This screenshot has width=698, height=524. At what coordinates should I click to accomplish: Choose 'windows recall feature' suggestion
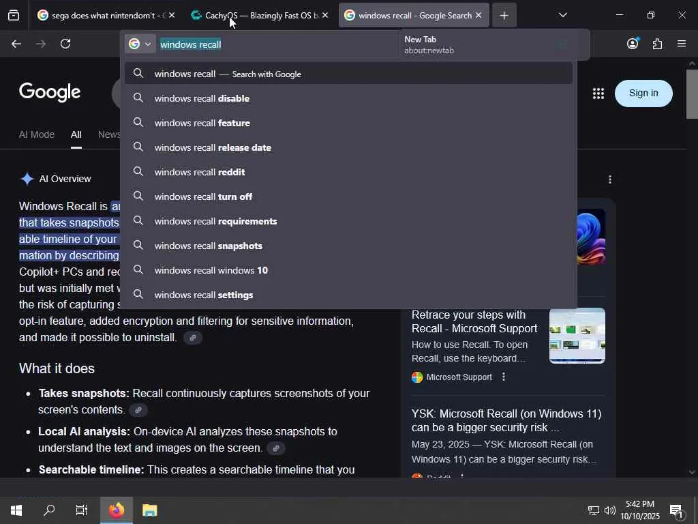[x=348, y=123]
